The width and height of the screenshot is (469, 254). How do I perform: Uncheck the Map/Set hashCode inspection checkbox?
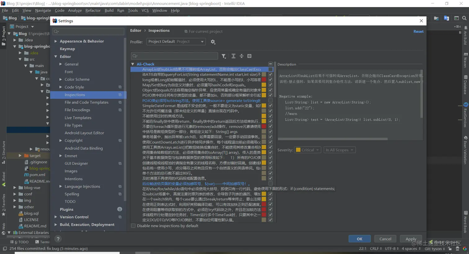click(x=270, y=85)
